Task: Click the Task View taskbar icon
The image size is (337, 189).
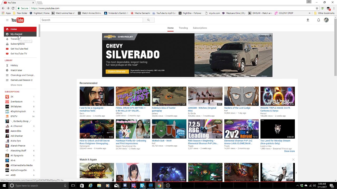Action: click(73, 186)
